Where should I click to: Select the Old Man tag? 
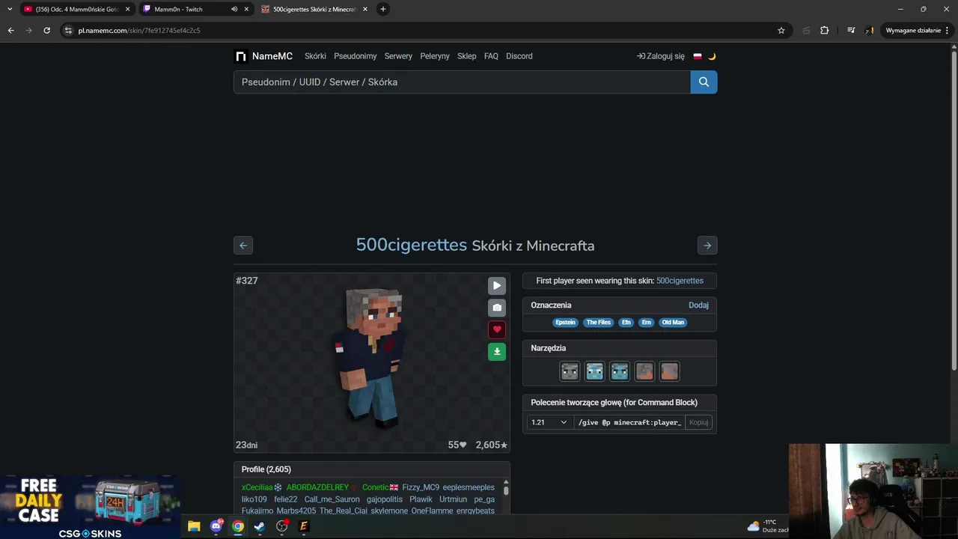(673, 323)
